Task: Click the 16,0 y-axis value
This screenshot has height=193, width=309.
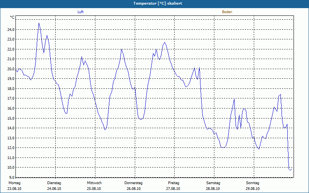Action: 11,108
